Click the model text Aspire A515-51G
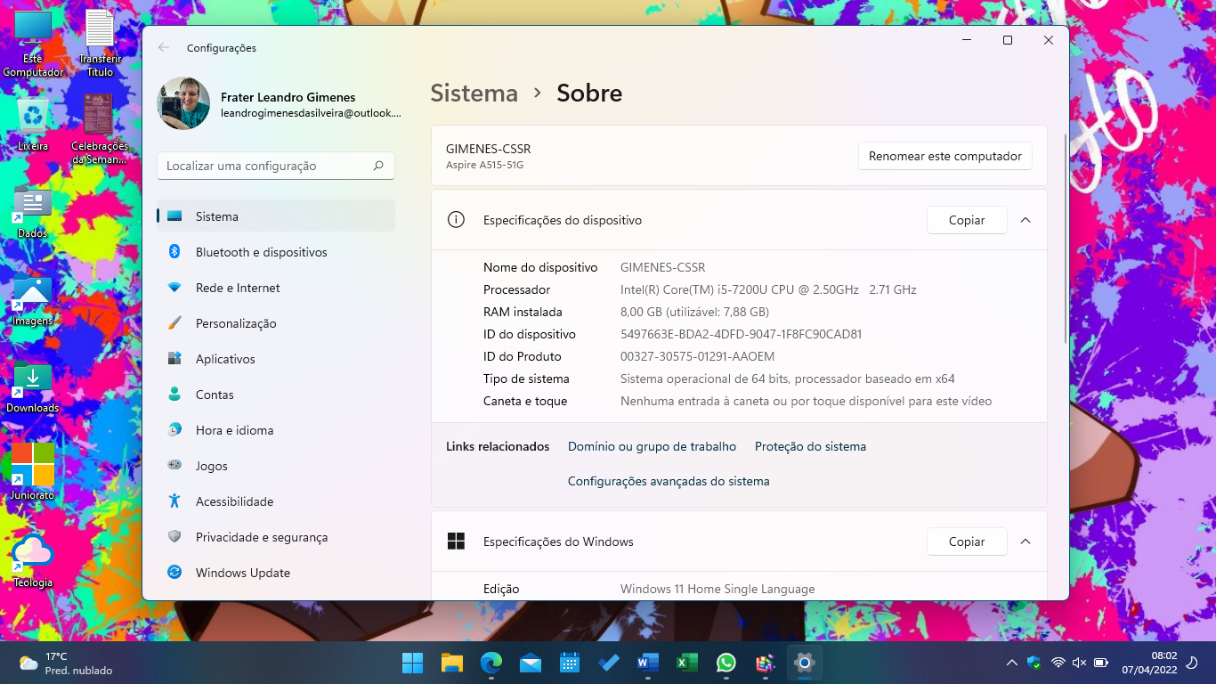1216x684 pixels. [485, 165]
